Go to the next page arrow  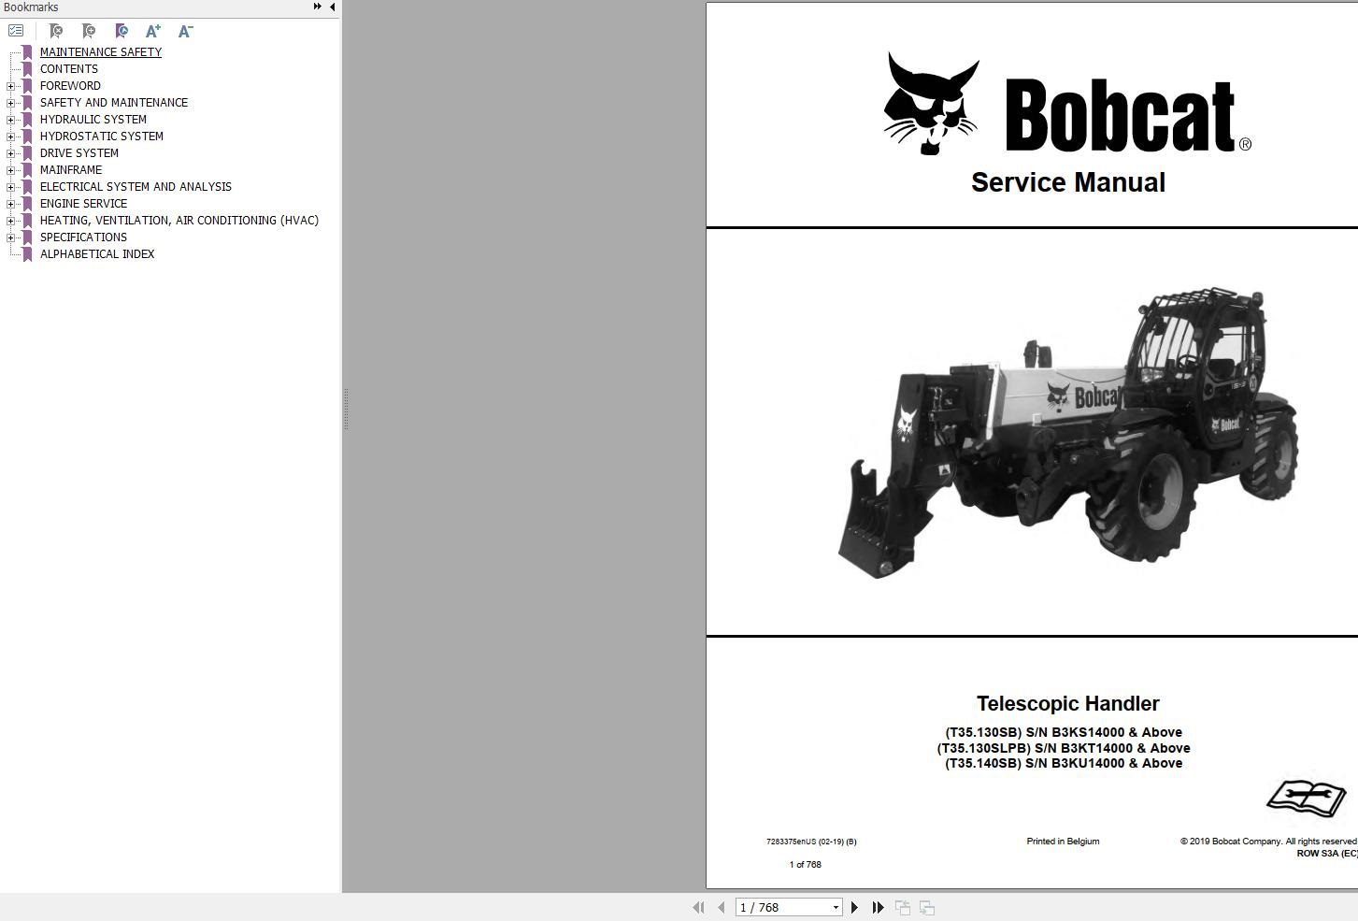click(855, 907)
